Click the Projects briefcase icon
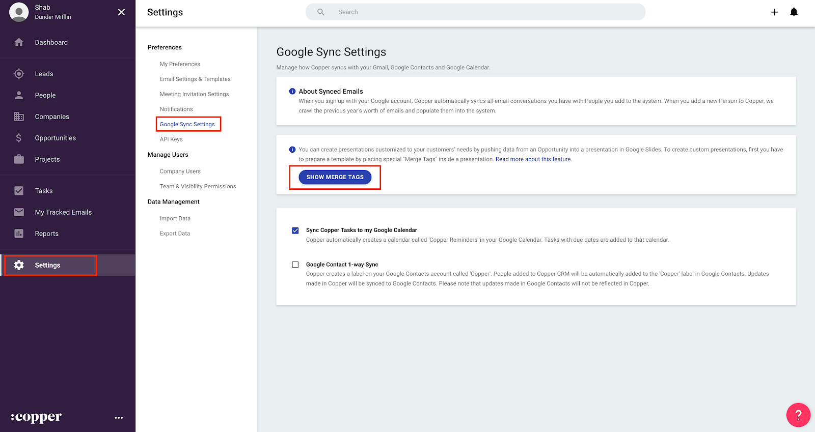The width and height of the screenshot is (815, 432). click(x=19, y=159)
